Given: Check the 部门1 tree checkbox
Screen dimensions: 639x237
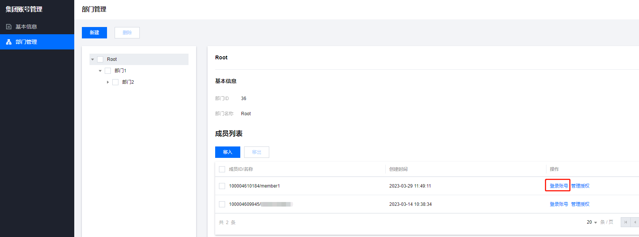Looking at the screenshot, I should click(x=108, y=71).
